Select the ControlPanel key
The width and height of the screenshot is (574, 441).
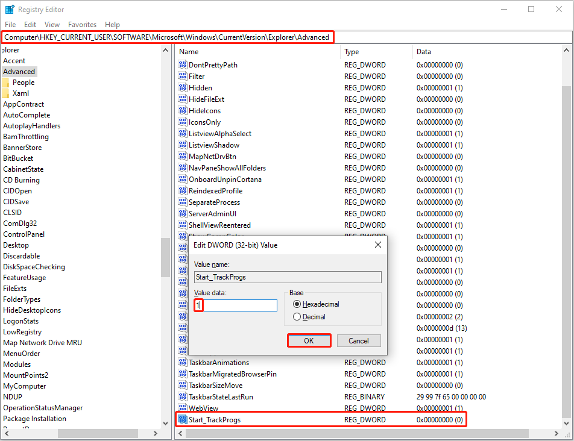(24, 234)
